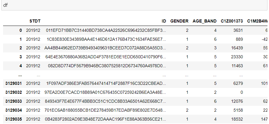
Task: Click the ellipsis row index separator
Action: click(20, 75)
